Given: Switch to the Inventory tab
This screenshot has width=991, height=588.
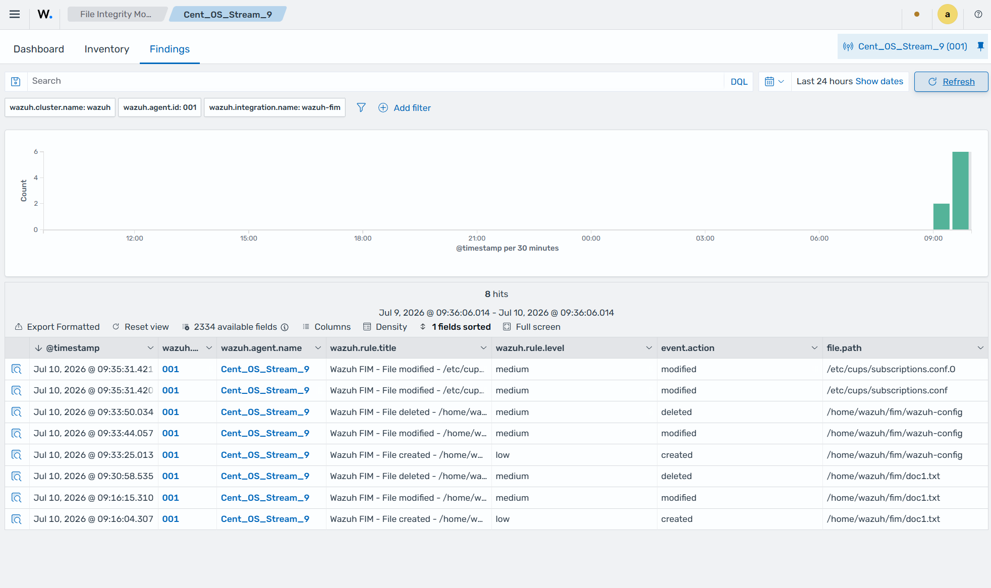Looking at the screenshot, I should (107, 49).
